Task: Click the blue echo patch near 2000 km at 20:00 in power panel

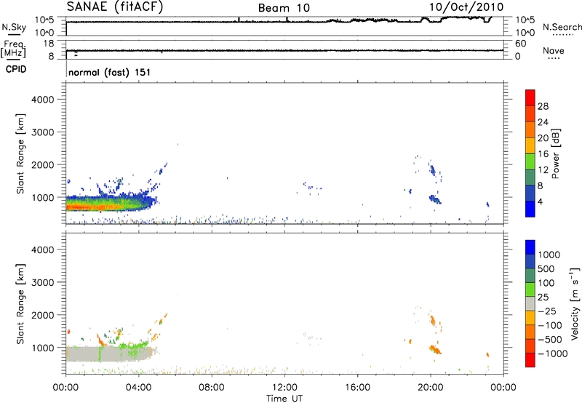Action: (x=432, y=171)
